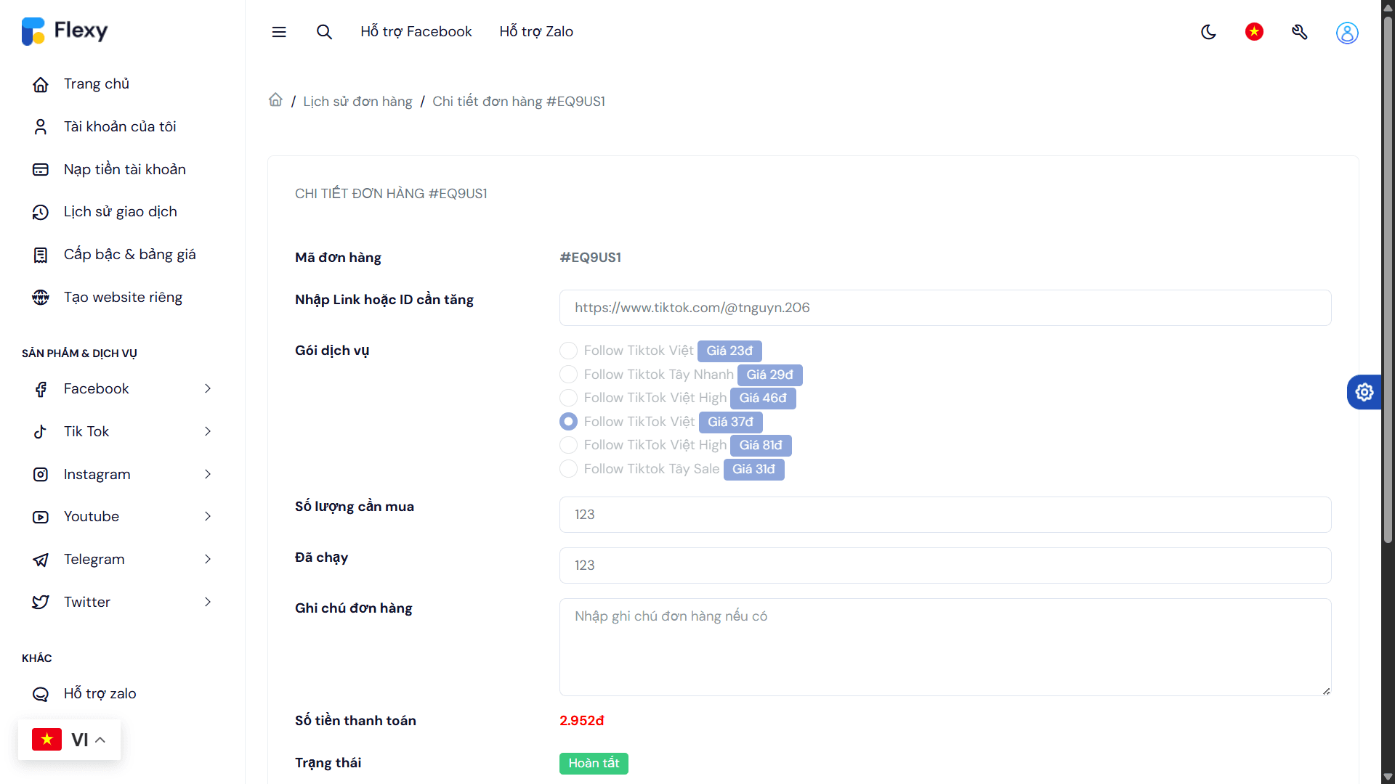Click the Hỗ trợ zalo chat icon
The image size is (1395, 784).
click(x=41, y=694)
